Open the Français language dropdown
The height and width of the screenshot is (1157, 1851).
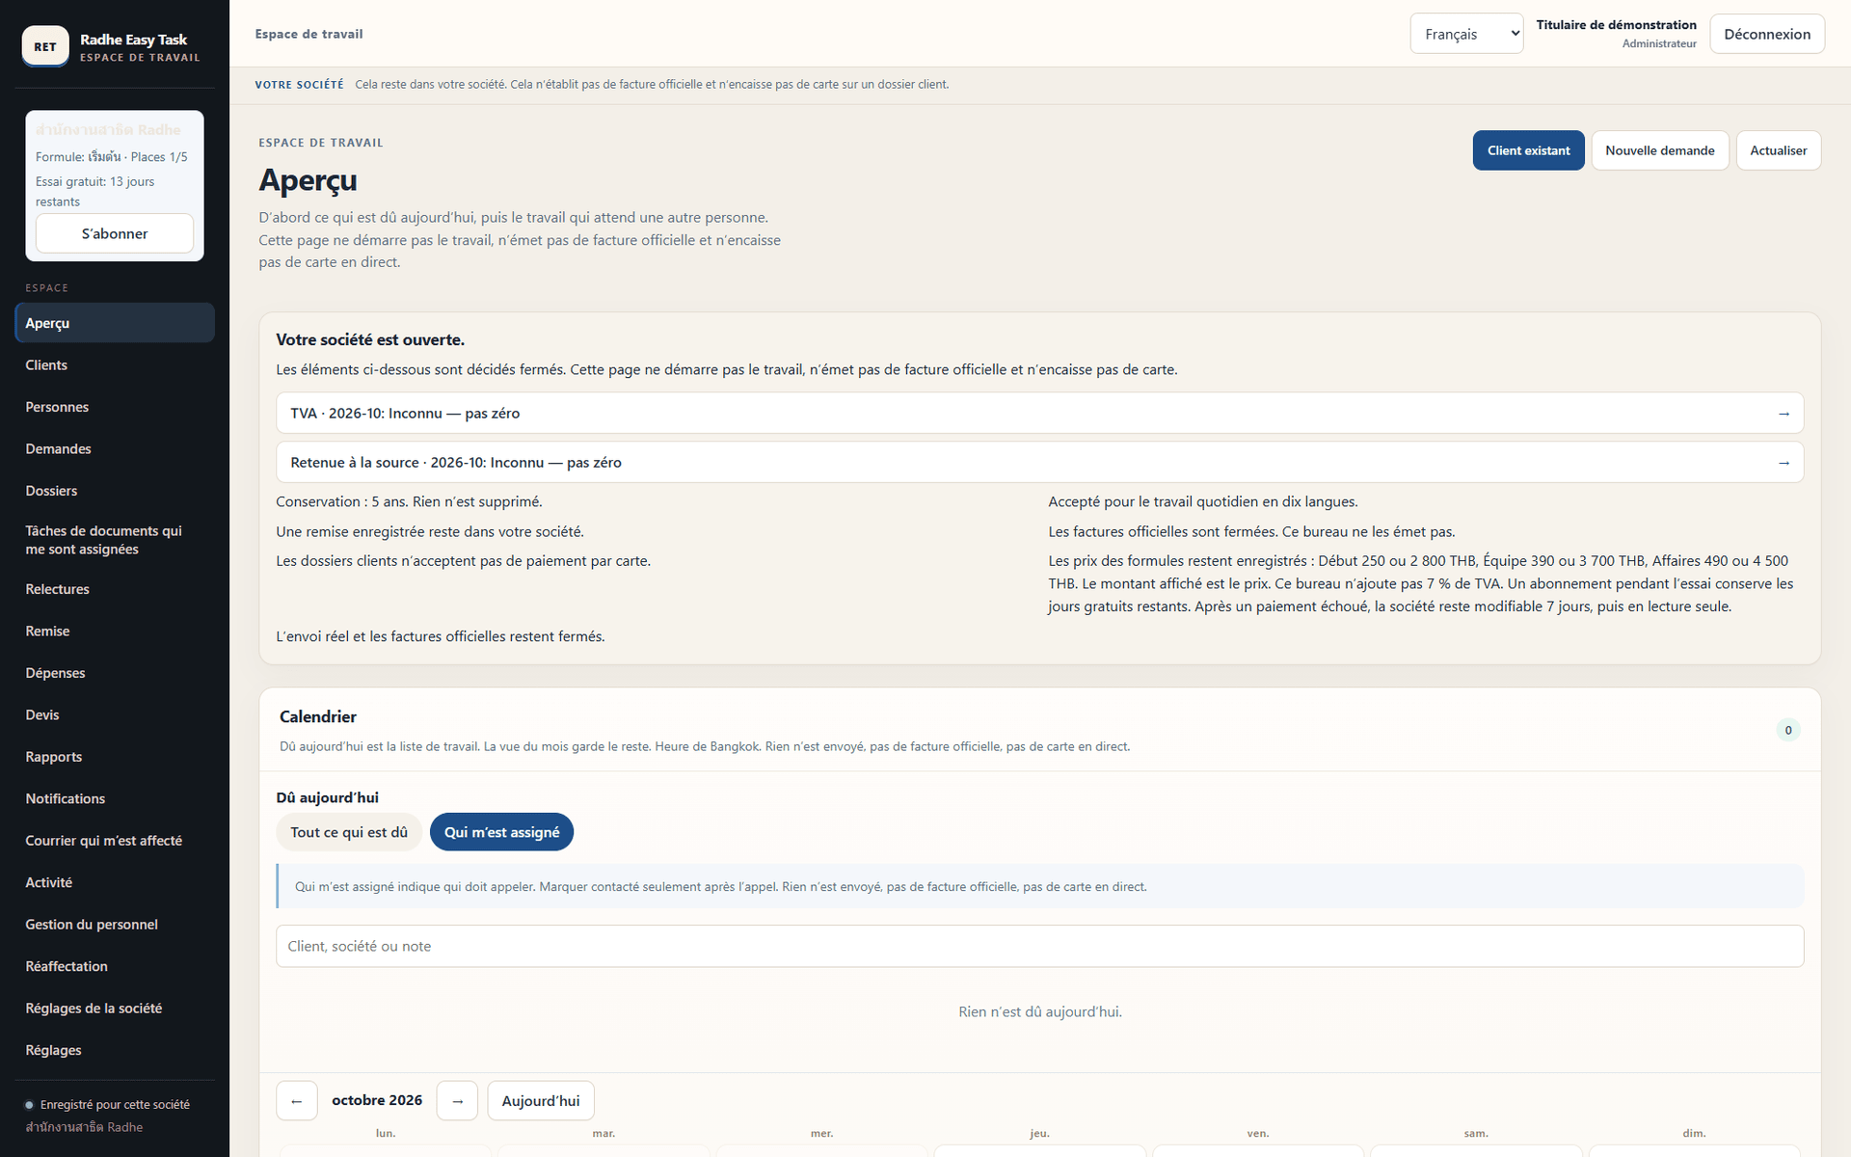tap(1466, 34)
